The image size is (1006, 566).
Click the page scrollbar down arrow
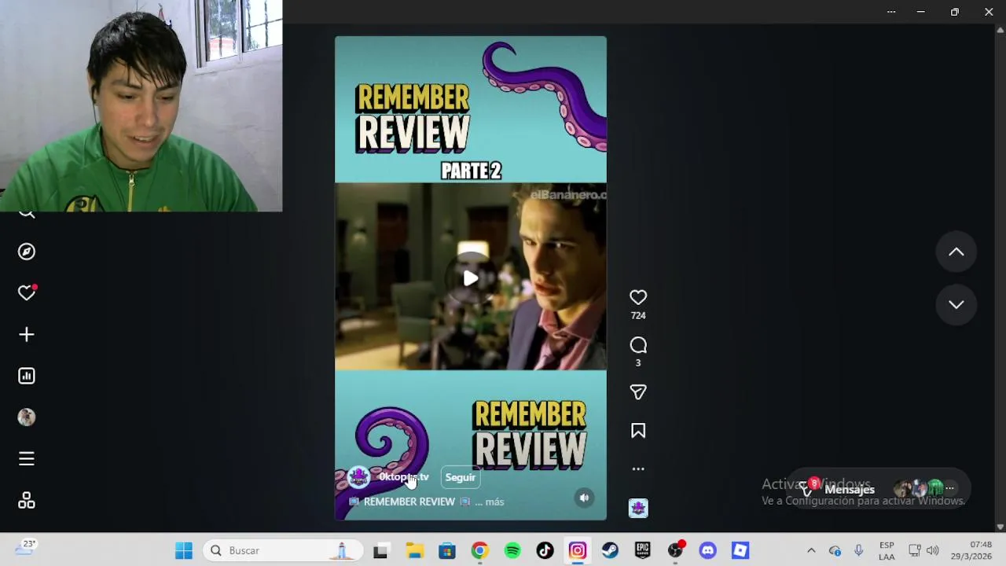point(1000,527)
